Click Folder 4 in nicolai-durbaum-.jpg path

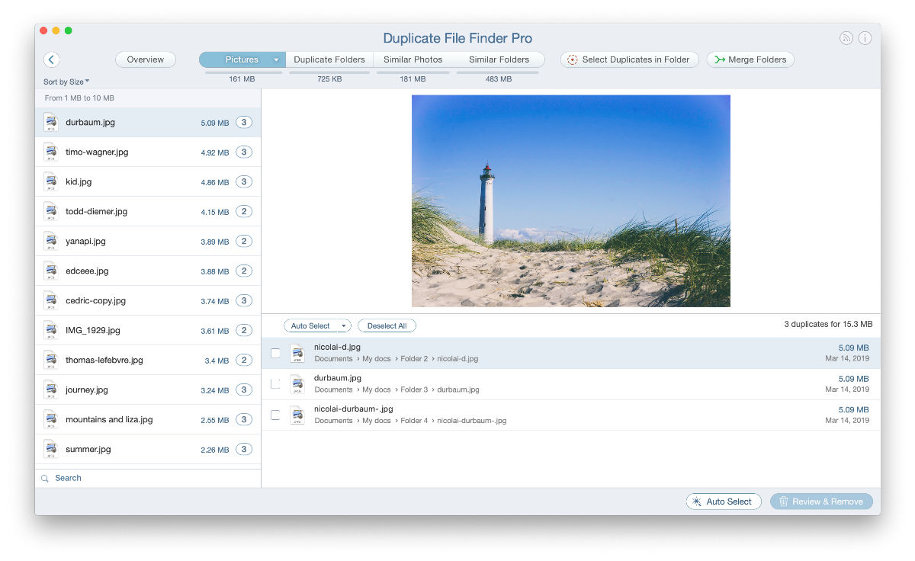coord(414,421)
